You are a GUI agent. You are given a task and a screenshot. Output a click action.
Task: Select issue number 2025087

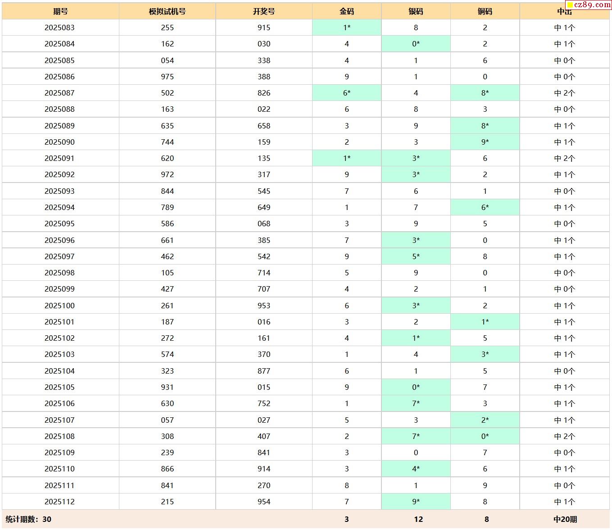[x=59, y=93]
